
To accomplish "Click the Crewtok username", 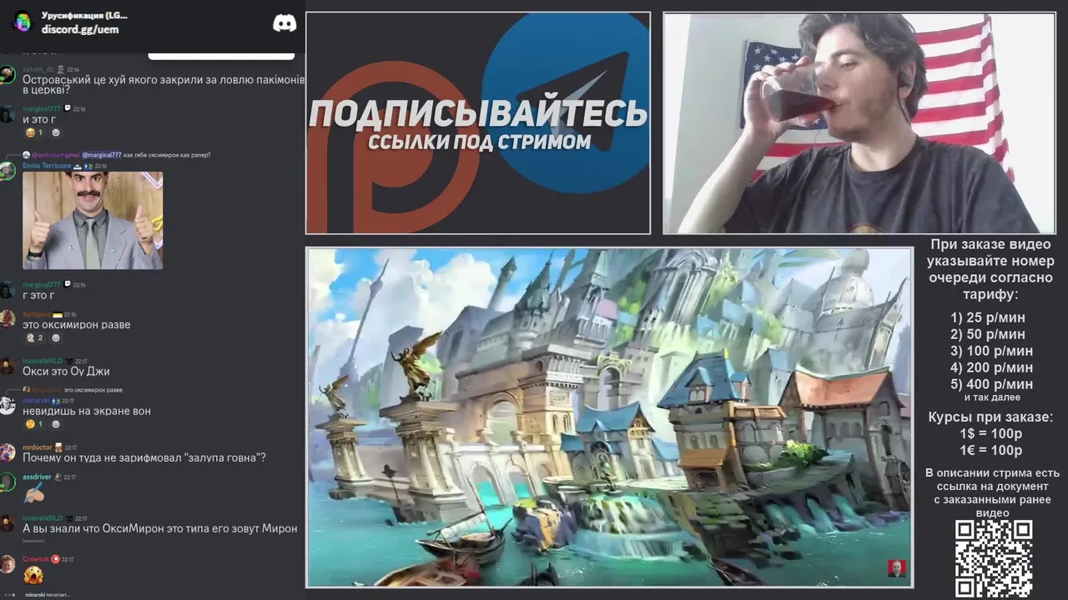I will 36,559.
